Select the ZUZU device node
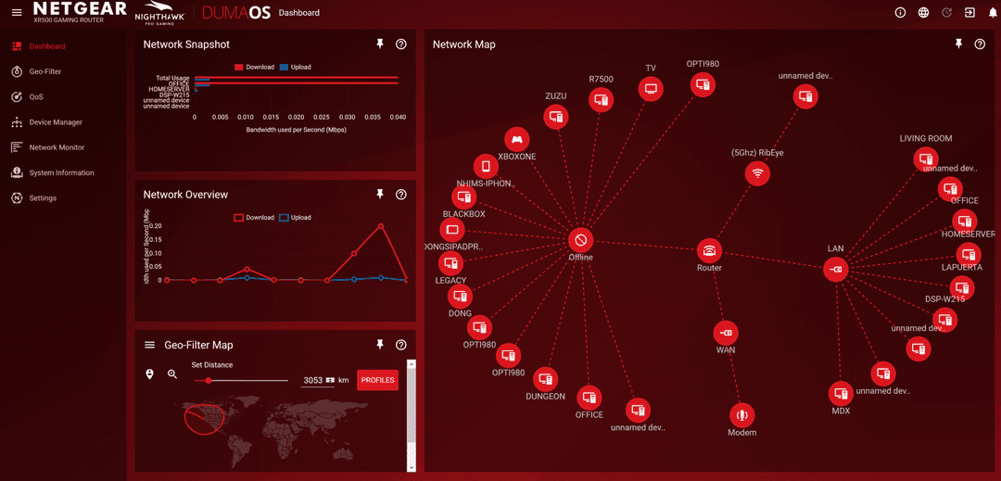Image resolution: width=1001 pixels, height=481 pixels. click(x=555, y=117)
